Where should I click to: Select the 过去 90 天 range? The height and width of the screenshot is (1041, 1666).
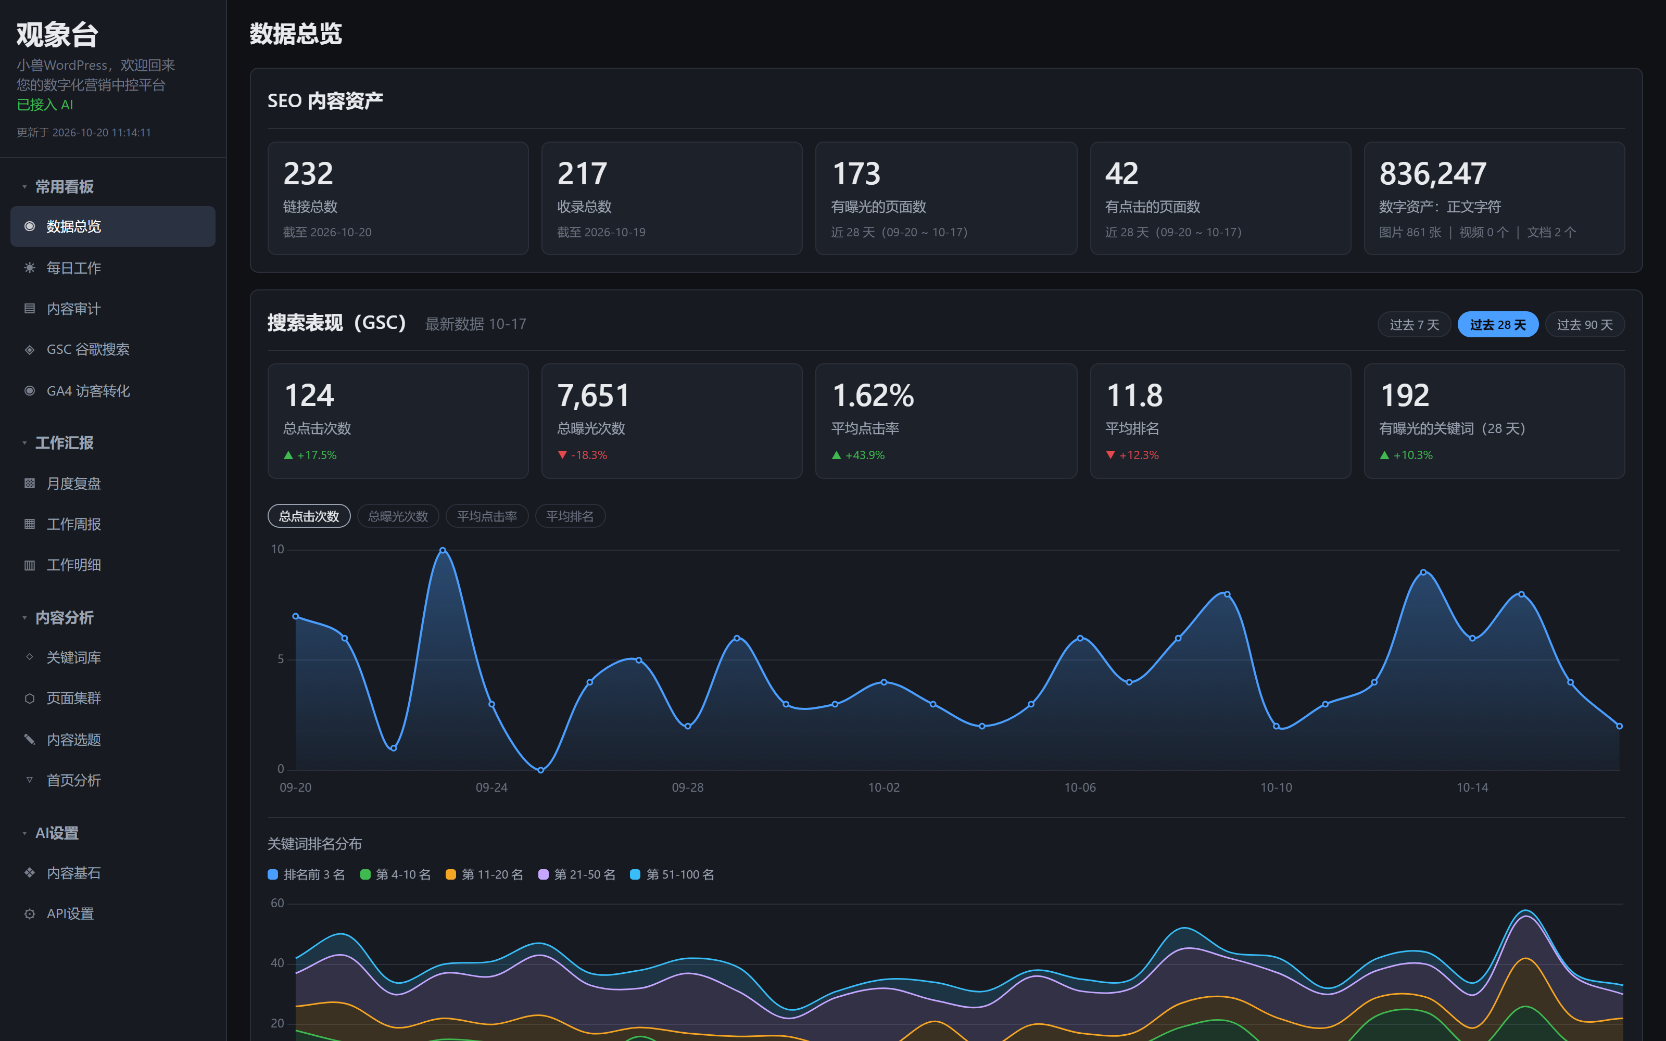tap(1585, 324)
